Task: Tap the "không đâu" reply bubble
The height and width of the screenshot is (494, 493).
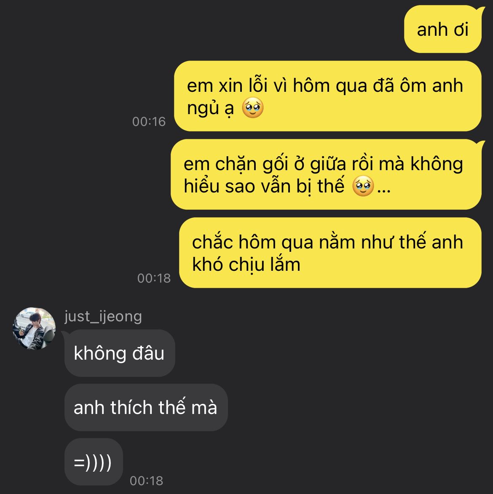Action: pyautogui.click(x=119, y=353)
